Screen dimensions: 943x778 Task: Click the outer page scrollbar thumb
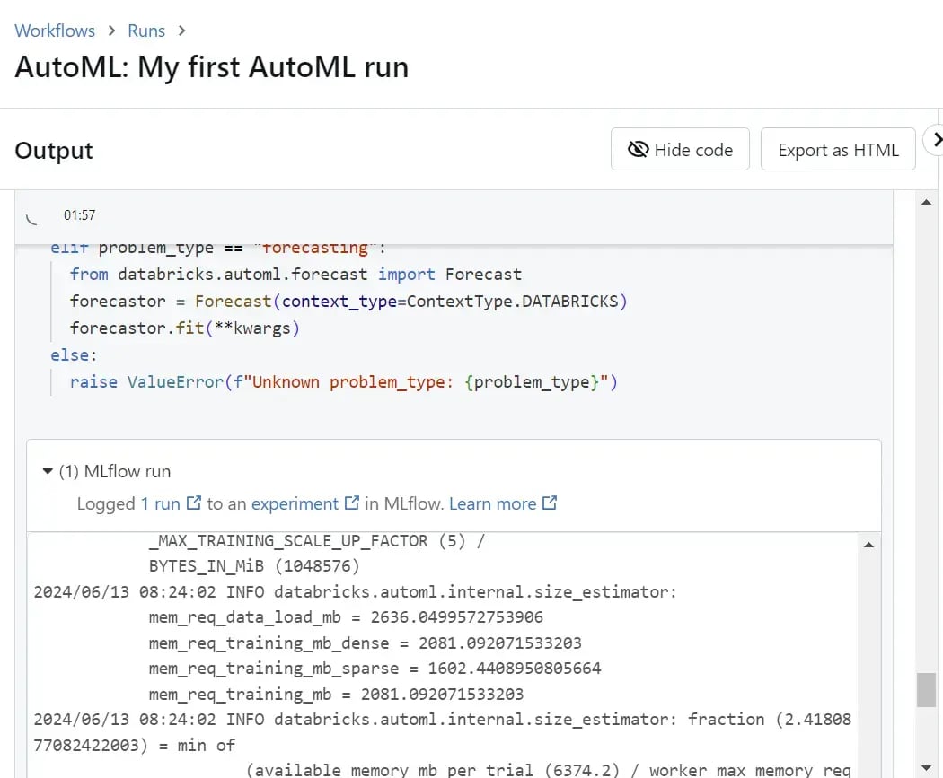926,689
